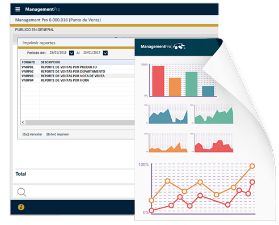Click the end date field 25/01/2017
Screen dimensions: 279x225
click(x=92, y=53)
